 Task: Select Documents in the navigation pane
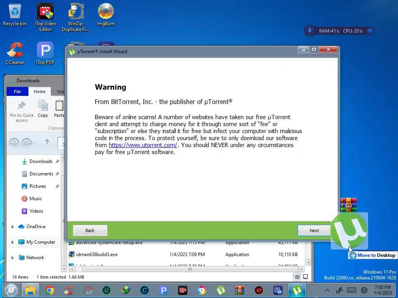41,174
